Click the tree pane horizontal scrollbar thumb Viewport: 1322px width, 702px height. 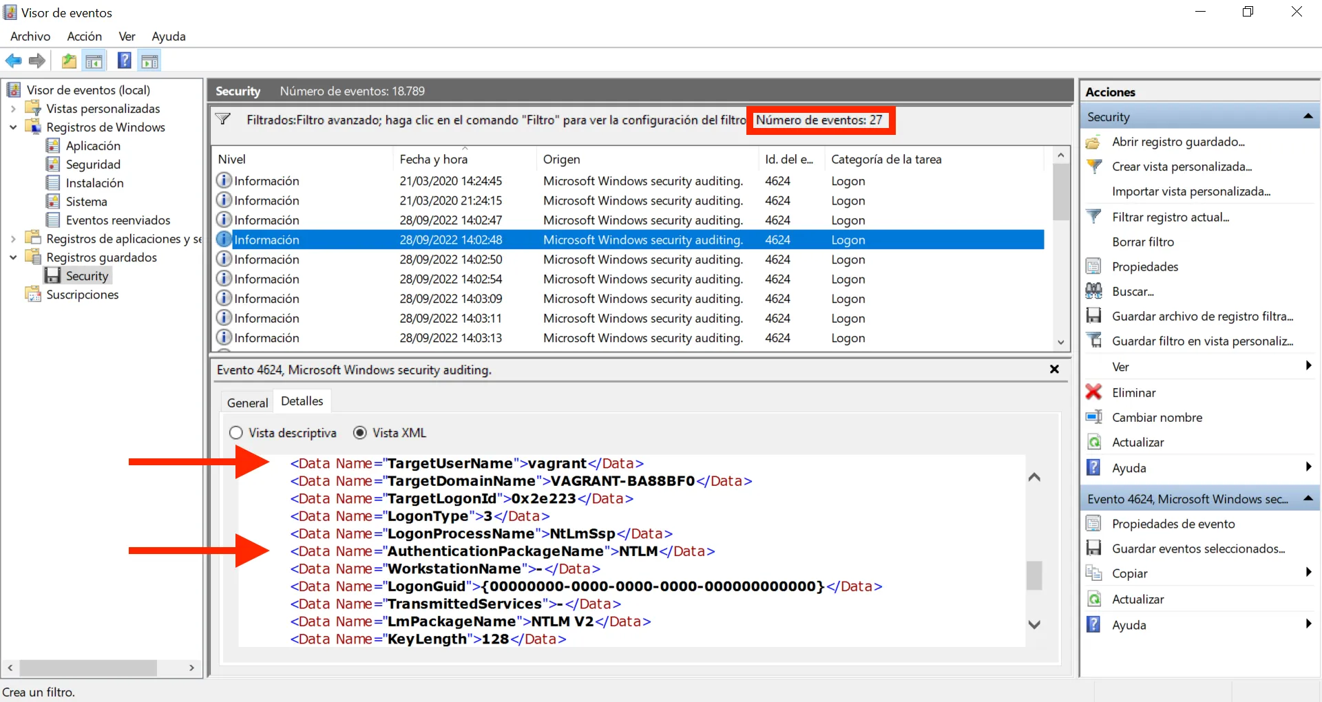point(88,668)
